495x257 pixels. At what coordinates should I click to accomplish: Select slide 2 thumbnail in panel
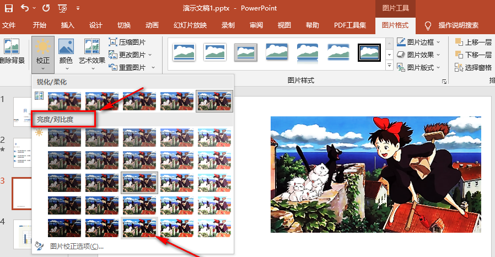tap(22, 153)
